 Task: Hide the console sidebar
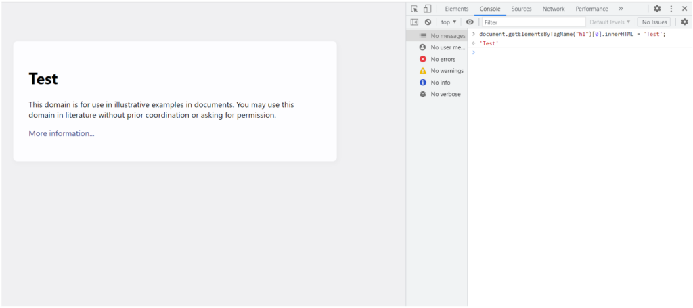[414, 22]
